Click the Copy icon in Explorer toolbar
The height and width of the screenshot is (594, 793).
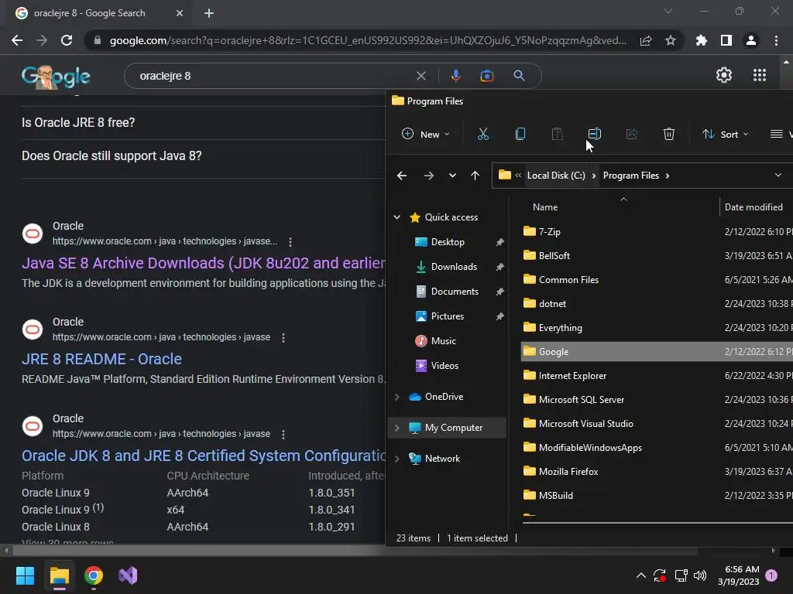520,134
